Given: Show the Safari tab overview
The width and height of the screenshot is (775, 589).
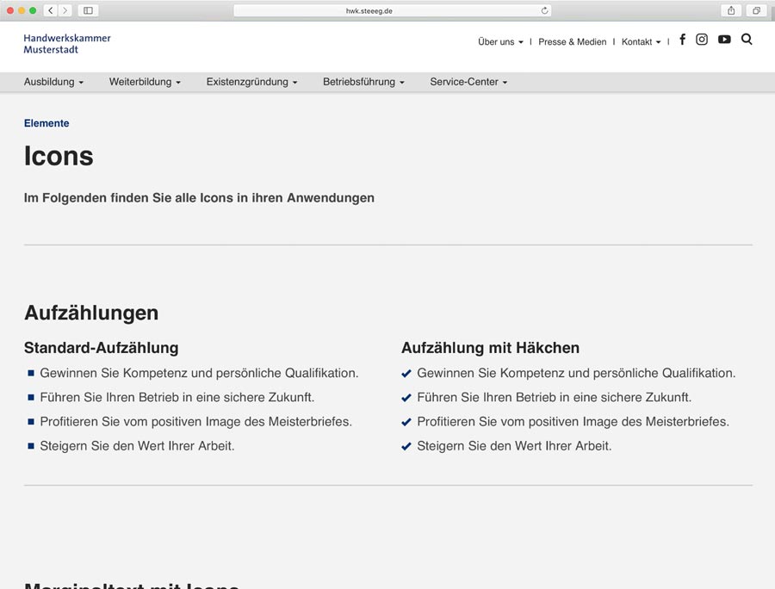Looking at the screenshot, I should [x=756, y=10].
